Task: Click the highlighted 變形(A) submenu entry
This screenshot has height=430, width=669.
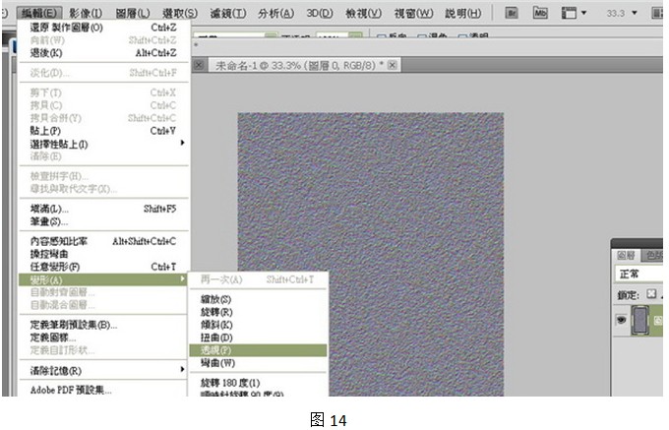Action: [x=103, y=279]
